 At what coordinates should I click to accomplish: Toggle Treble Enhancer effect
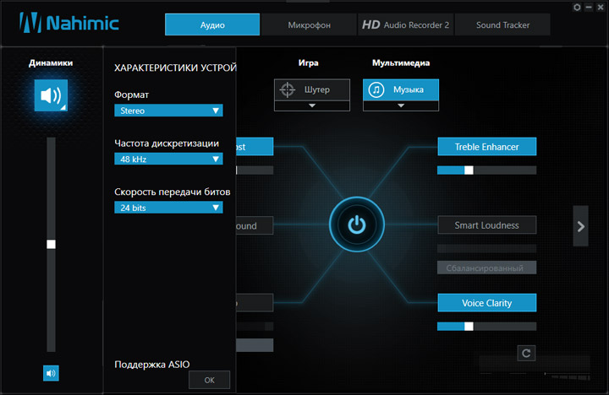(487, 147)
